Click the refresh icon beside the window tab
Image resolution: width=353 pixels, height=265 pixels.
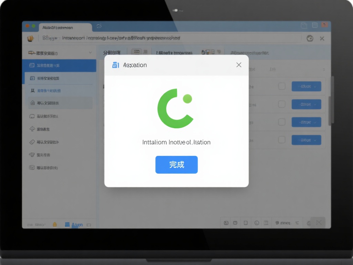[x=99, y=26]
